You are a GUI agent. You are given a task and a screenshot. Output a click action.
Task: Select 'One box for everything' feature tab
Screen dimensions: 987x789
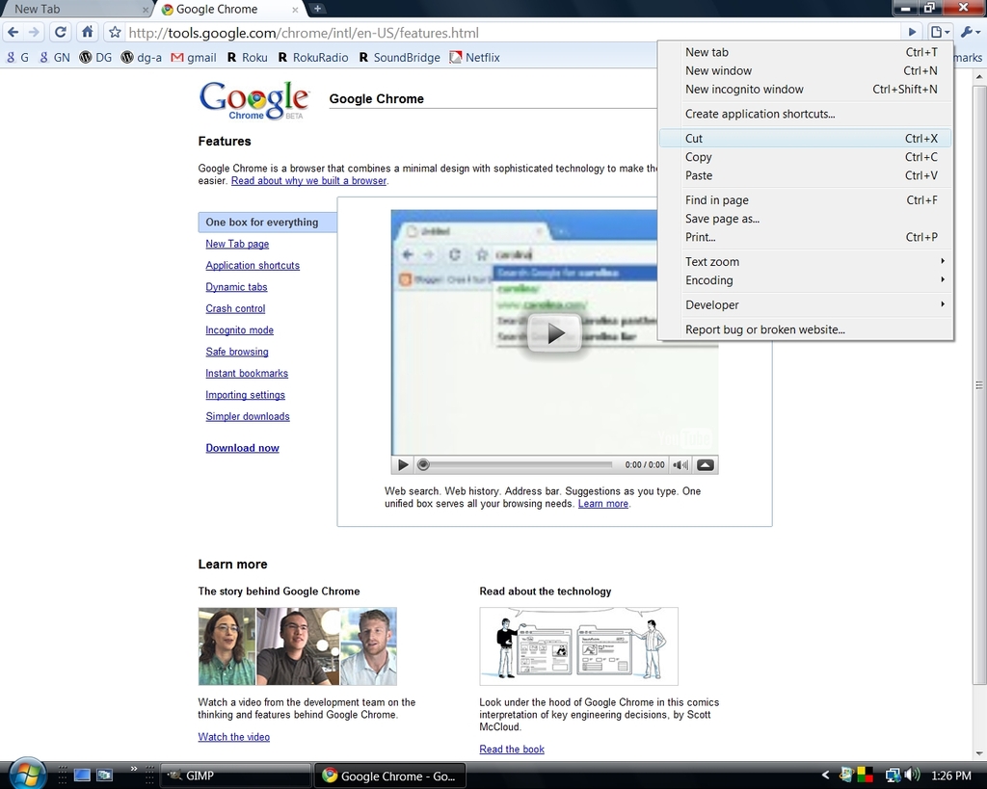[268, 223]
